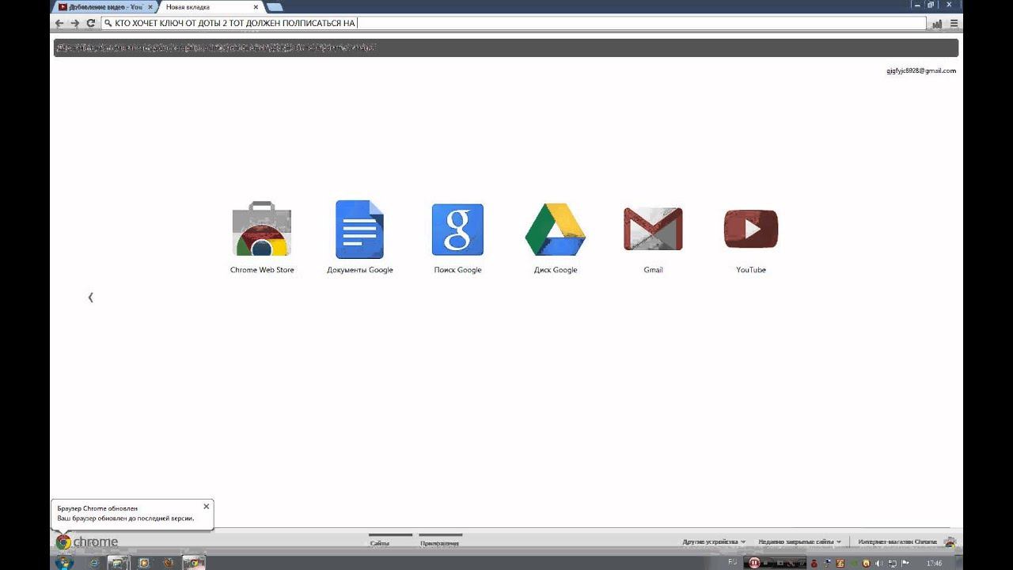Expand the Недавно закрытые сайты dropdown
Image resolution: width=1013 pixels, height=570 pixels.
[799, 542]
